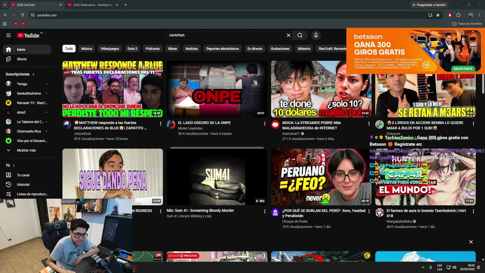The image size is (485, 273).
Task: Select the 'Misterio' filter chip
Action: click(304, 49)
